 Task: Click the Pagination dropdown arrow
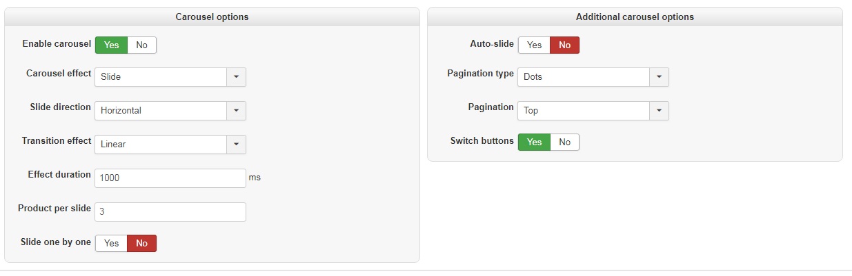click(659, 111)
